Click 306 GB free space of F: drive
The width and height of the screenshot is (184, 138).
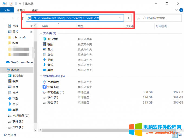point(178,102)
